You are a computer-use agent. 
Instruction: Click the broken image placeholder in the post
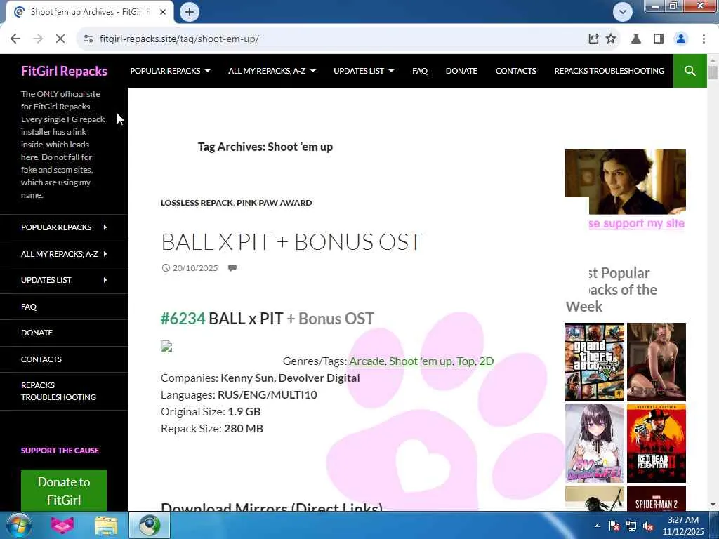coord(166,346)
